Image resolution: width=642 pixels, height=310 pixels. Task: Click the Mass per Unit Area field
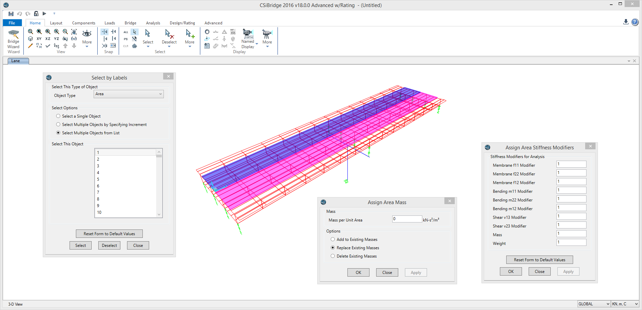point(407,219)
